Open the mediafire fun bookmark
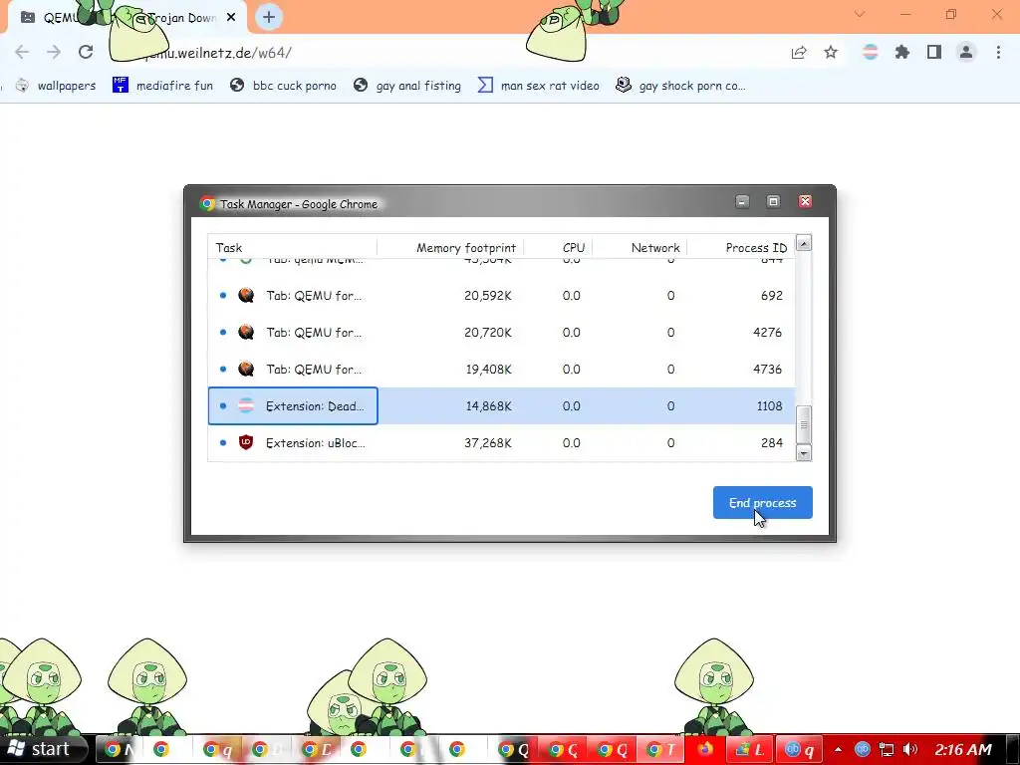The image size is (1020, 765). [x=162, y=86]
